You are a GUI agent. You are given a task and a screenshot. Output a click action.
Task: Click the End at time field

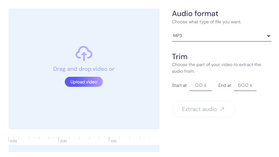245,86
